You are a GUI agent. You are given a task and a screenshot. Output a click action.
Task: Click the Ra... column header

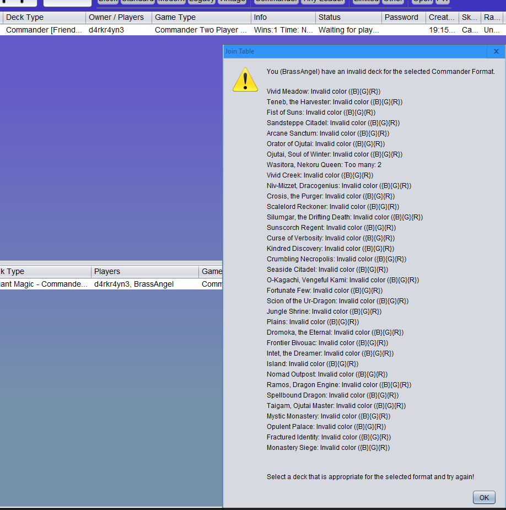click(492, 17)
